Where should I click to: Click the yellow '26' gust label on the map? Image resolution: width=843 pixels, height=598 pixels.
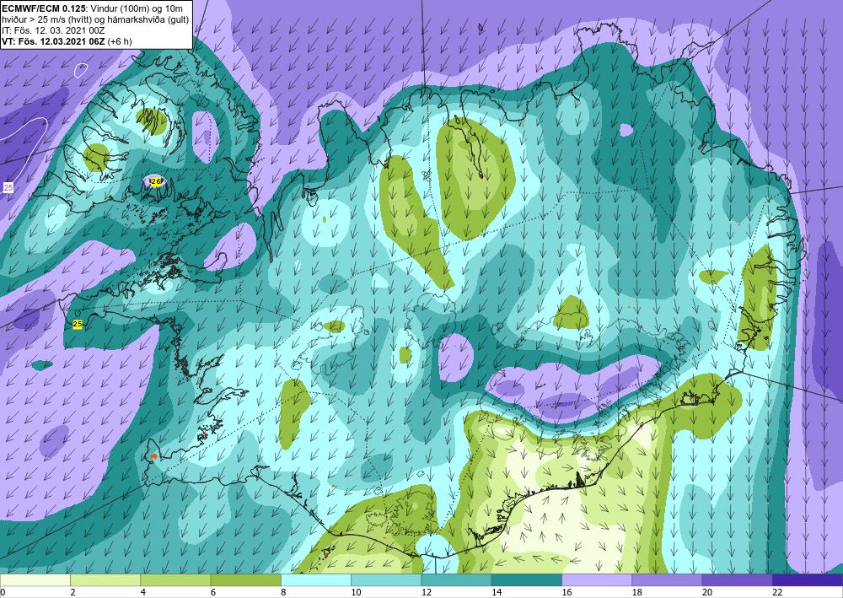pyautogui.click(x=156, y=182)
